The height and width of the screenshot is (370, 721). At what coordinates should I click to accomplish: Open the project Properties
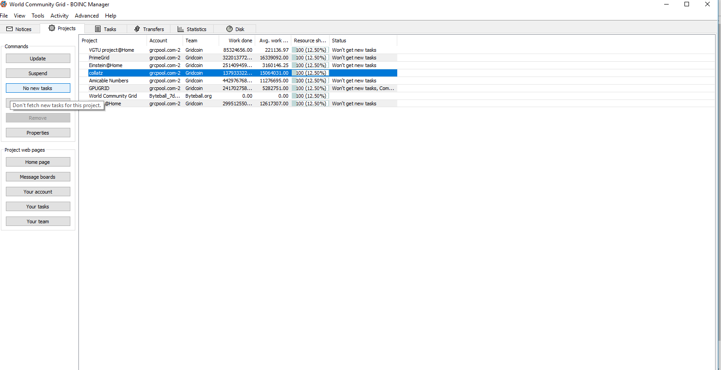(38, 133)
